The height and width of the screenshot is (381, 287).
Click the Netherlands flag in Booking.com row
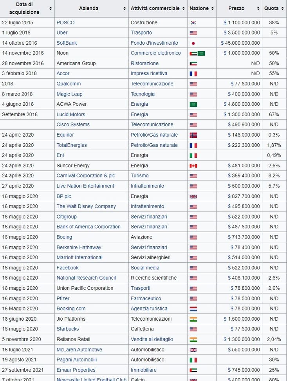(193, 309)
